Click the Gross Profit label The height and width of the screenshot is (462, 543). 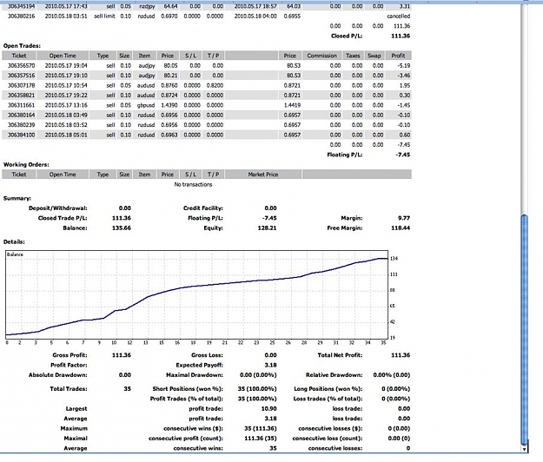click(x=70, y=355)
